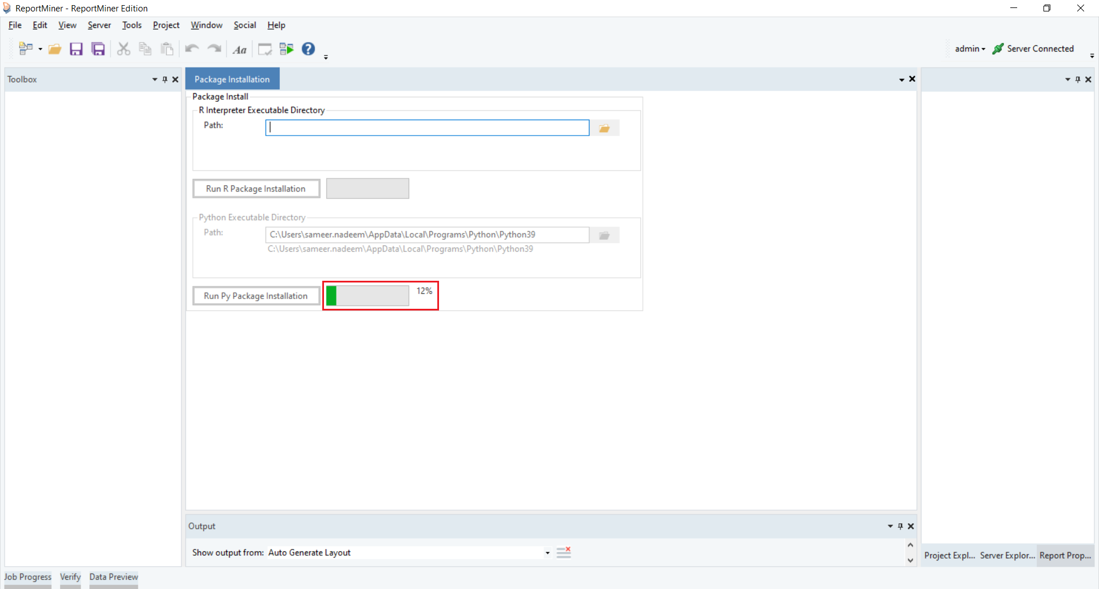This screenshot has height=589, width=1099.
Task: Click the clear output icon with red X
Action: pyautogui.click(x=564, y=552)
